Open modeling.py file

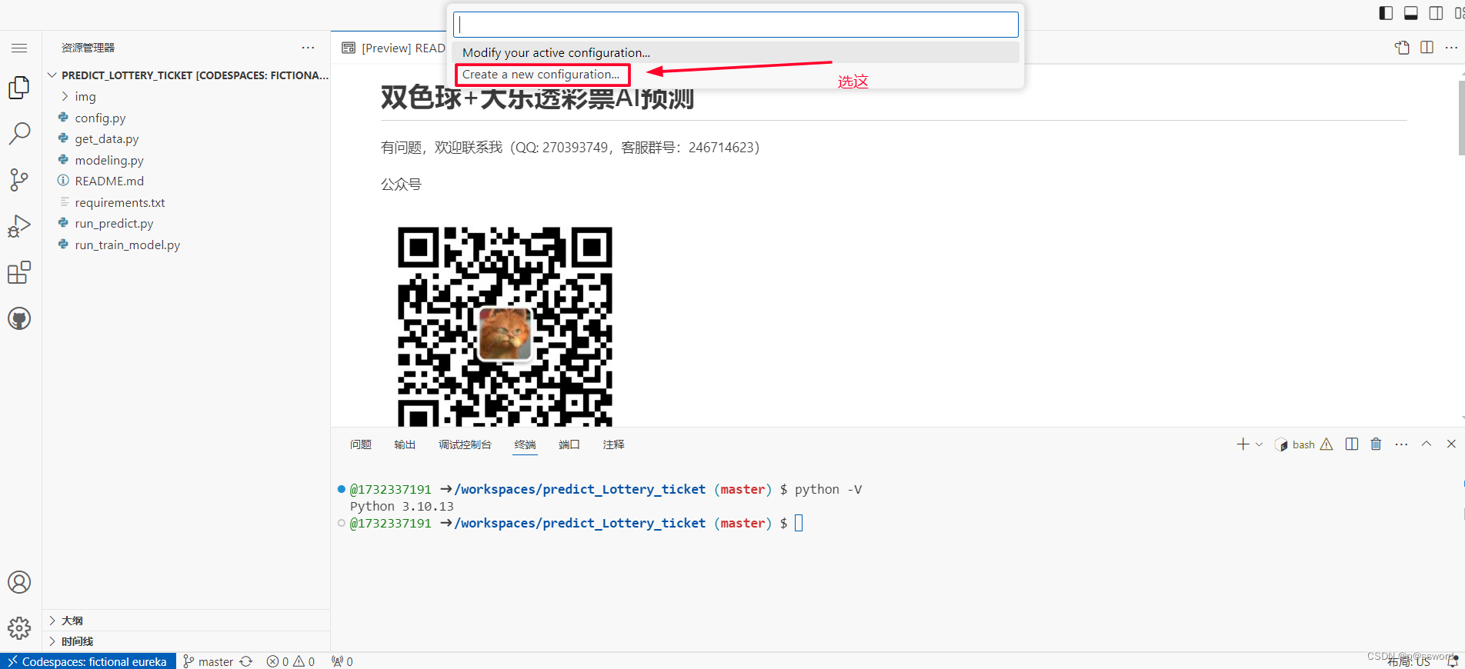coord(187,160)
